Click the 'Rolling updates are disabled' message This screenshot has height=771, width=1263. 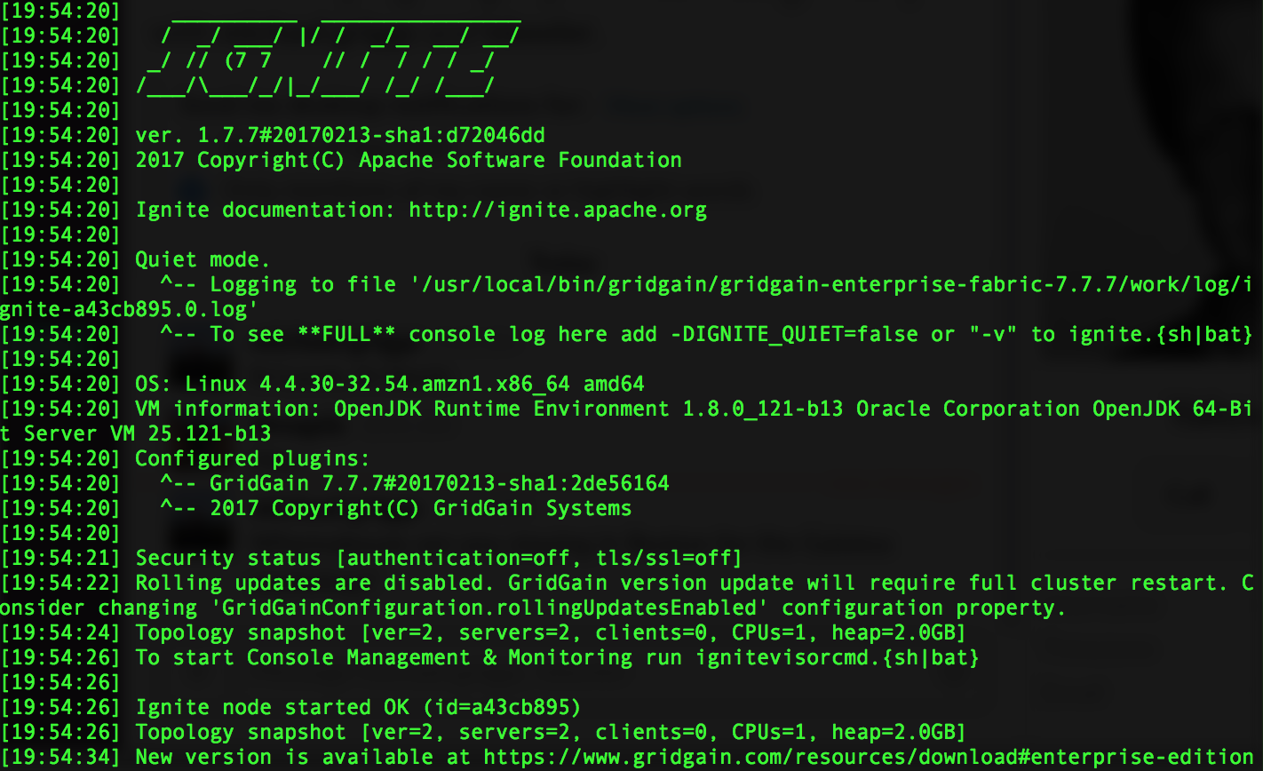click(x=315, y=584)
